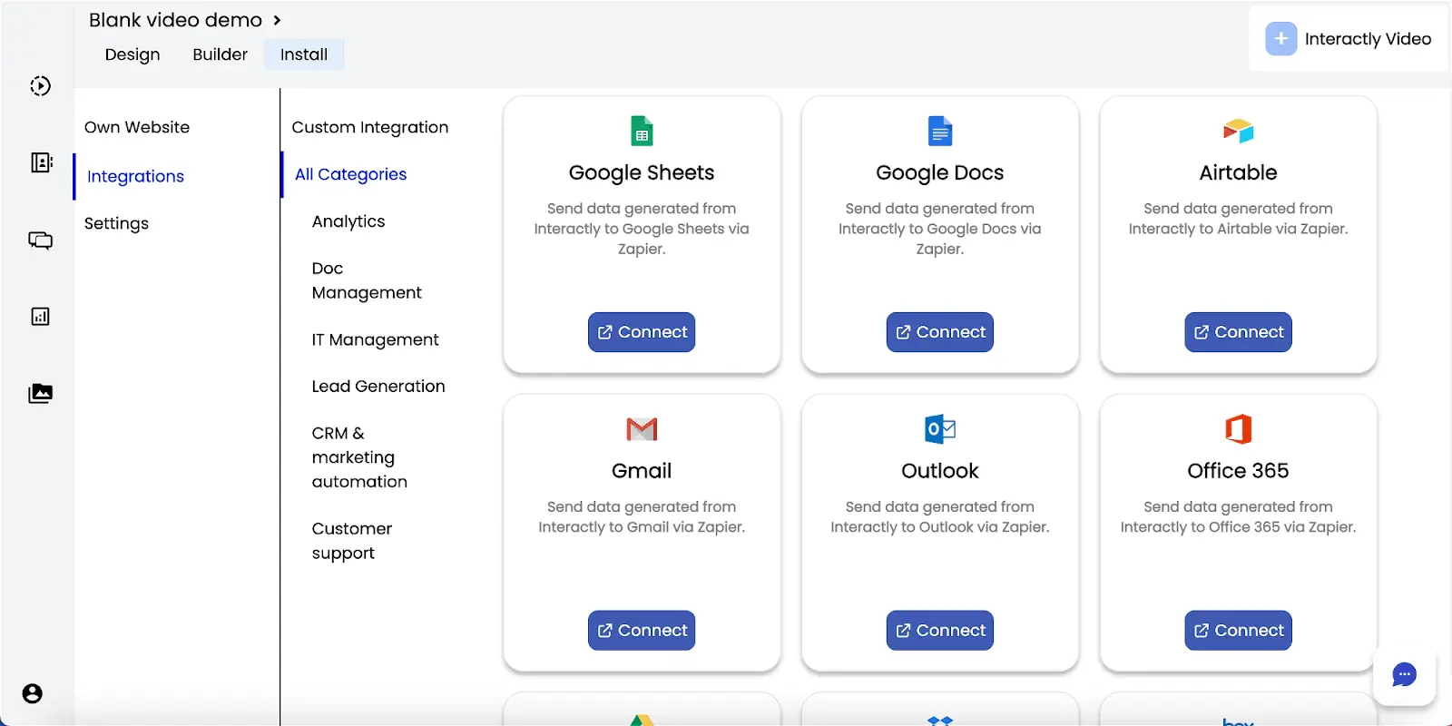Click the Blank video demo title

[175, 20]
